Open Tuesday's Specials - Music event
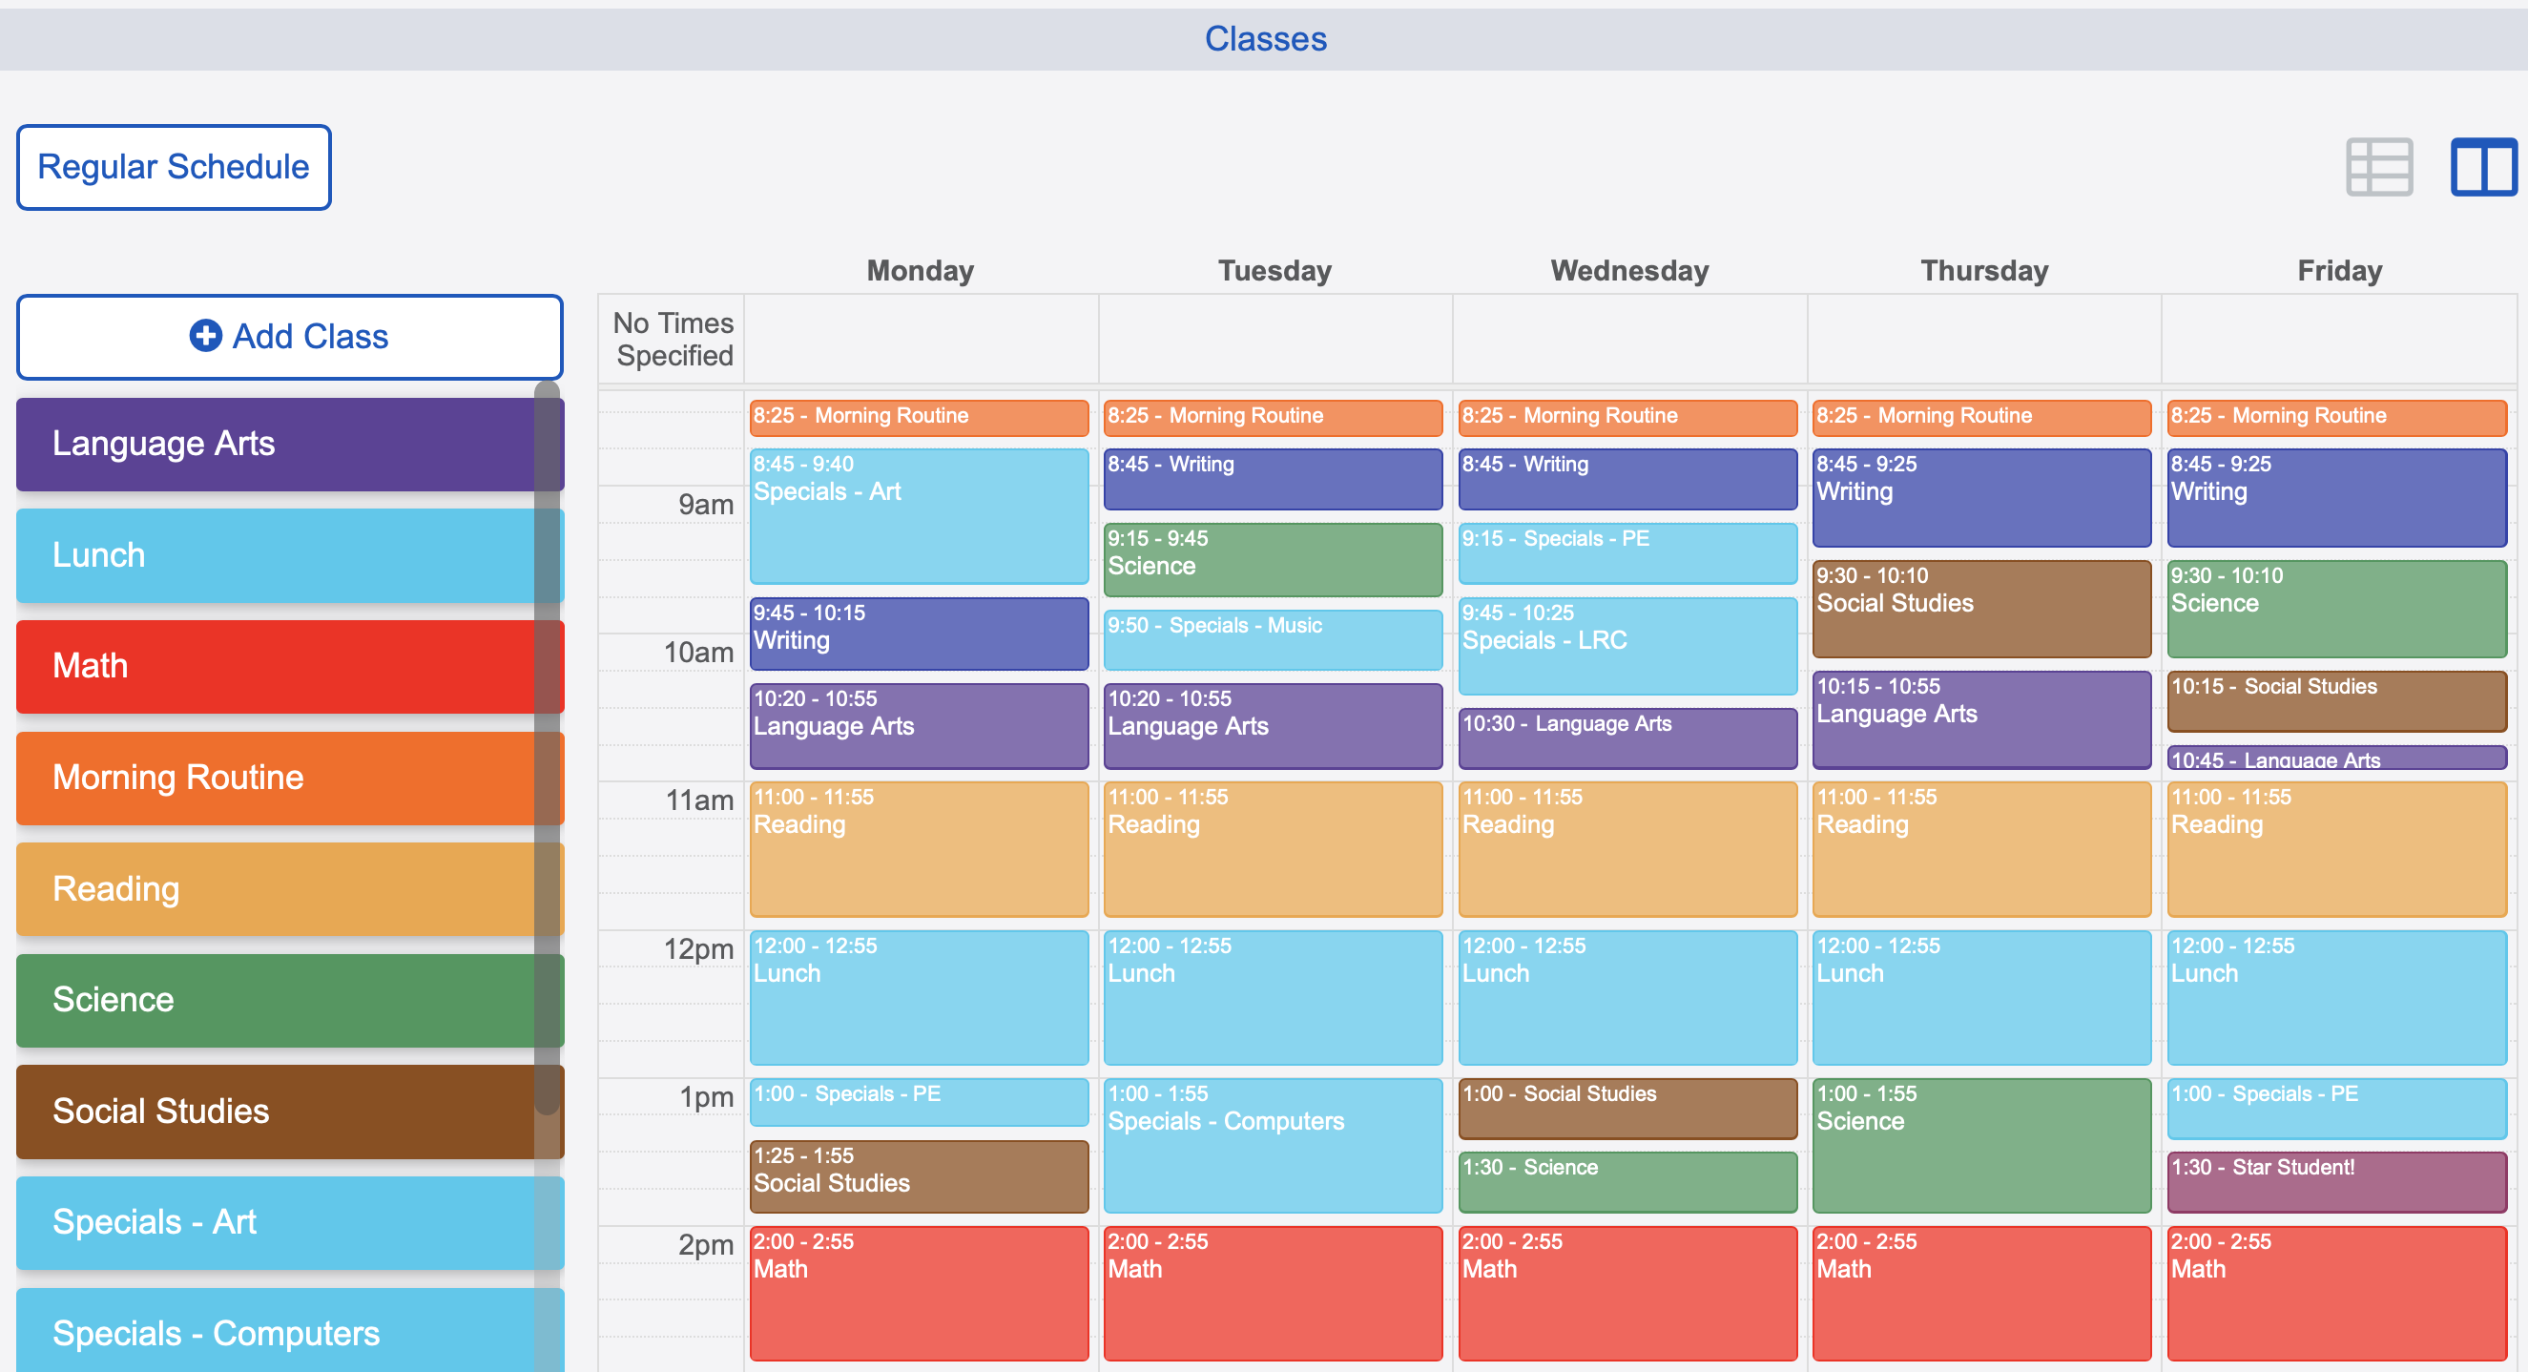This screenshot has width=2528, height=1372. click(1272, 640)
